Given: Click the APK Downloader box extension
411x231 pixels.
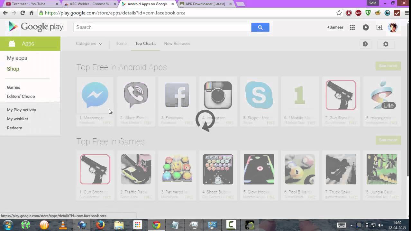Looking at the screenshot, I should click(378, 13).
